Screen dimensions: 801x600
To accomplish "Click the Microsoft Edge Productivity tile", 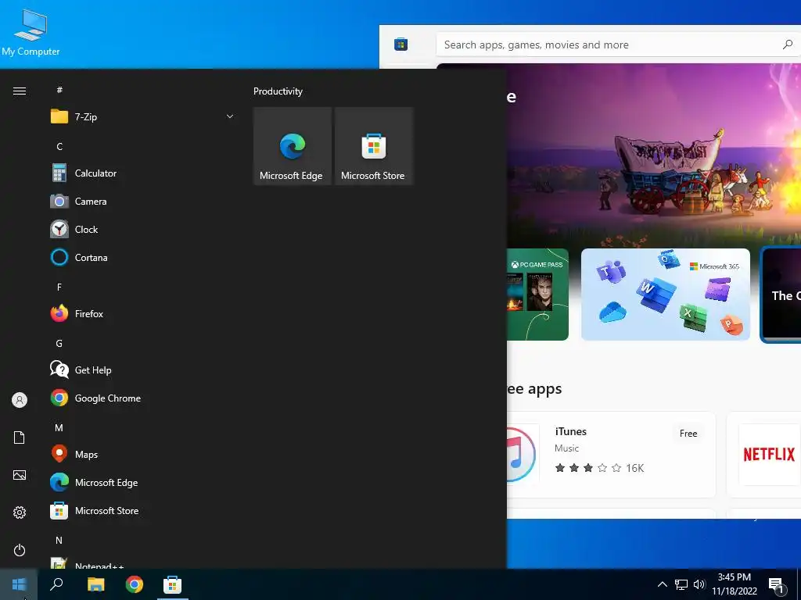I will 293,146.
